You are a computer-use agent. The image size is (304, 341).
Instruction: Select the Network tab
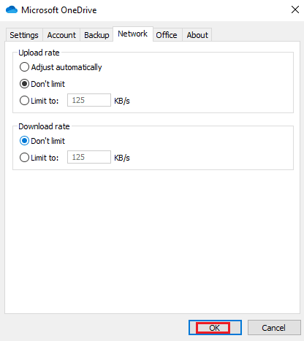coord(133,34)
